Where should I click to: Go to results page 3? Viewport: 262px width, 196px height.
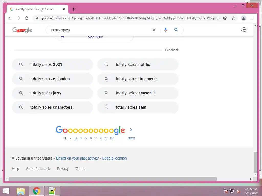click(x=75, y=138)
